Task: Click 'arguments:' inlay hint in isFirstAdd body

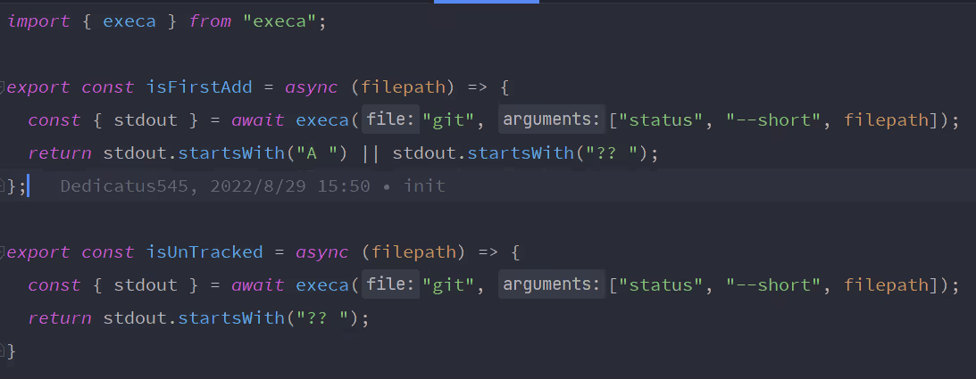Action: (x=552, y=119)
